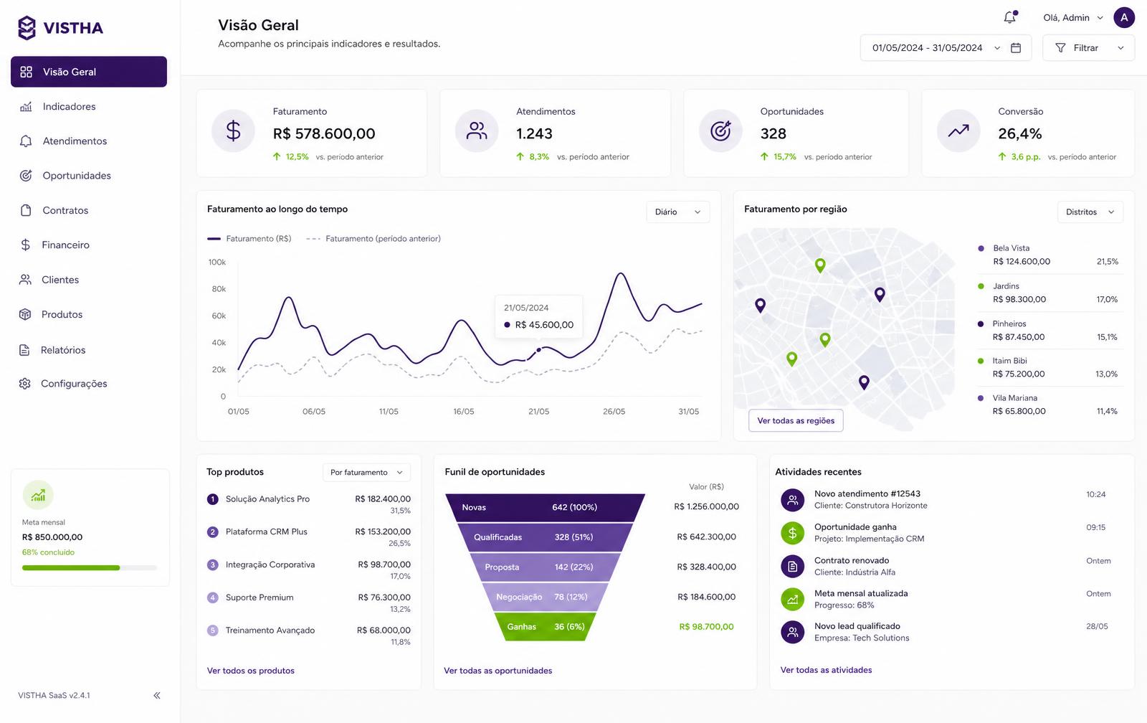The image size is (1147, 723).
Task: Select rank 1 badge for Solução Analytics Pro
Action: point(212,499)
